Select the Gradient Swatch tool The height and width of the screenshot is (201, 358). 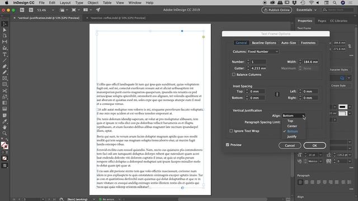point(4,103)
